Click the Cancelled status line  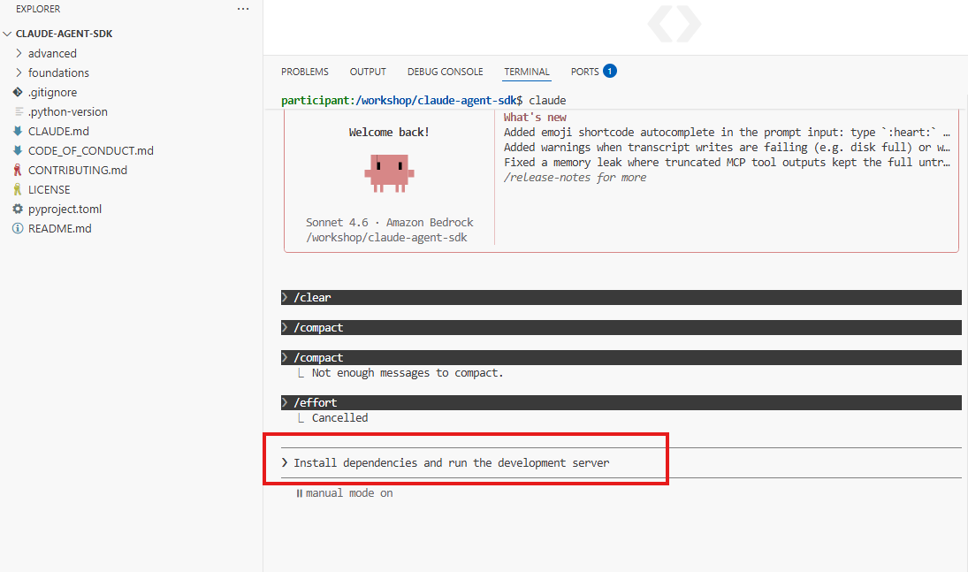coord(339,418)
